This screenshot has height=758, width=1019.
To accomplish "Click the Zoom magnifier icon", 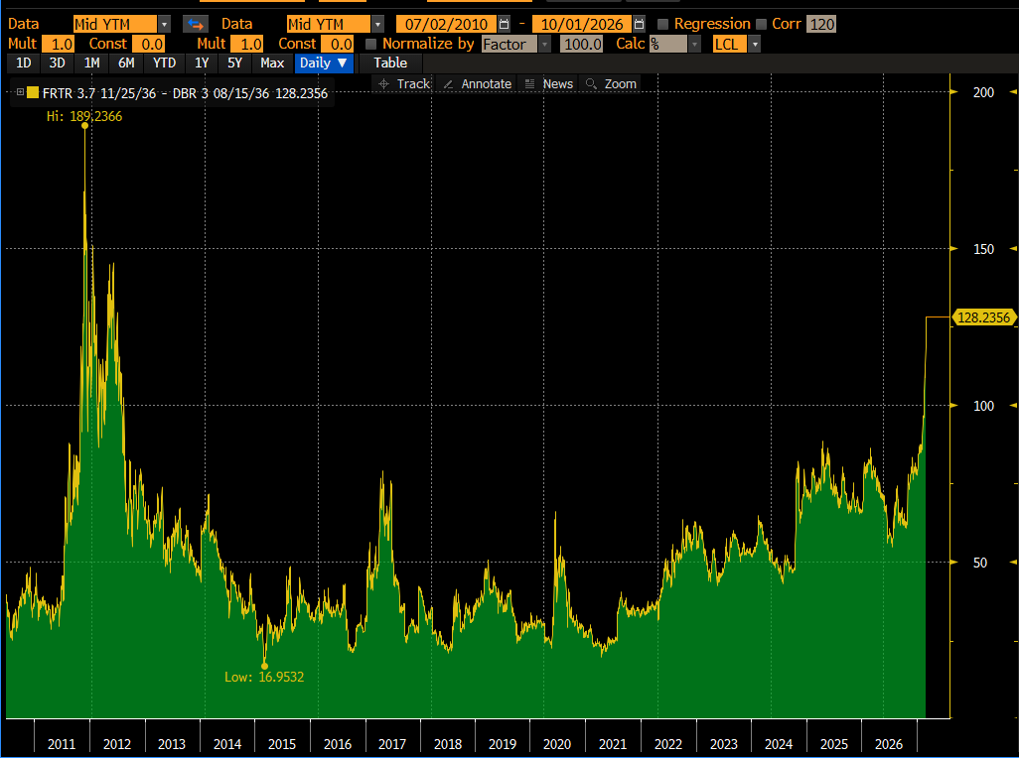I will (591, 83).
